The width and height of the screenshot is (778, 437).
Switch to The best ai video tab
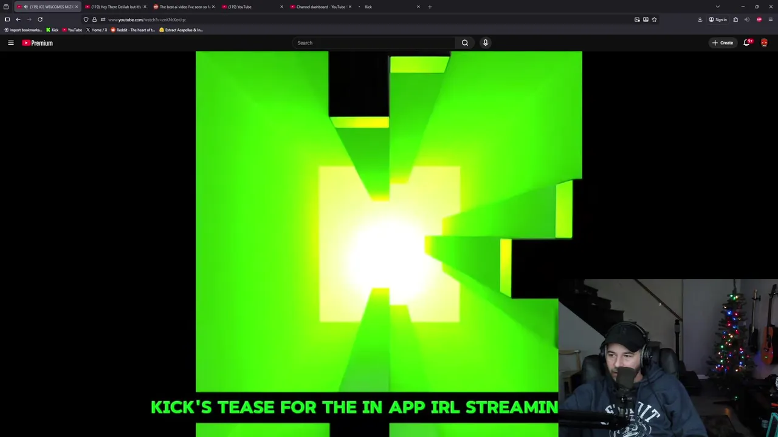[184, 7]
